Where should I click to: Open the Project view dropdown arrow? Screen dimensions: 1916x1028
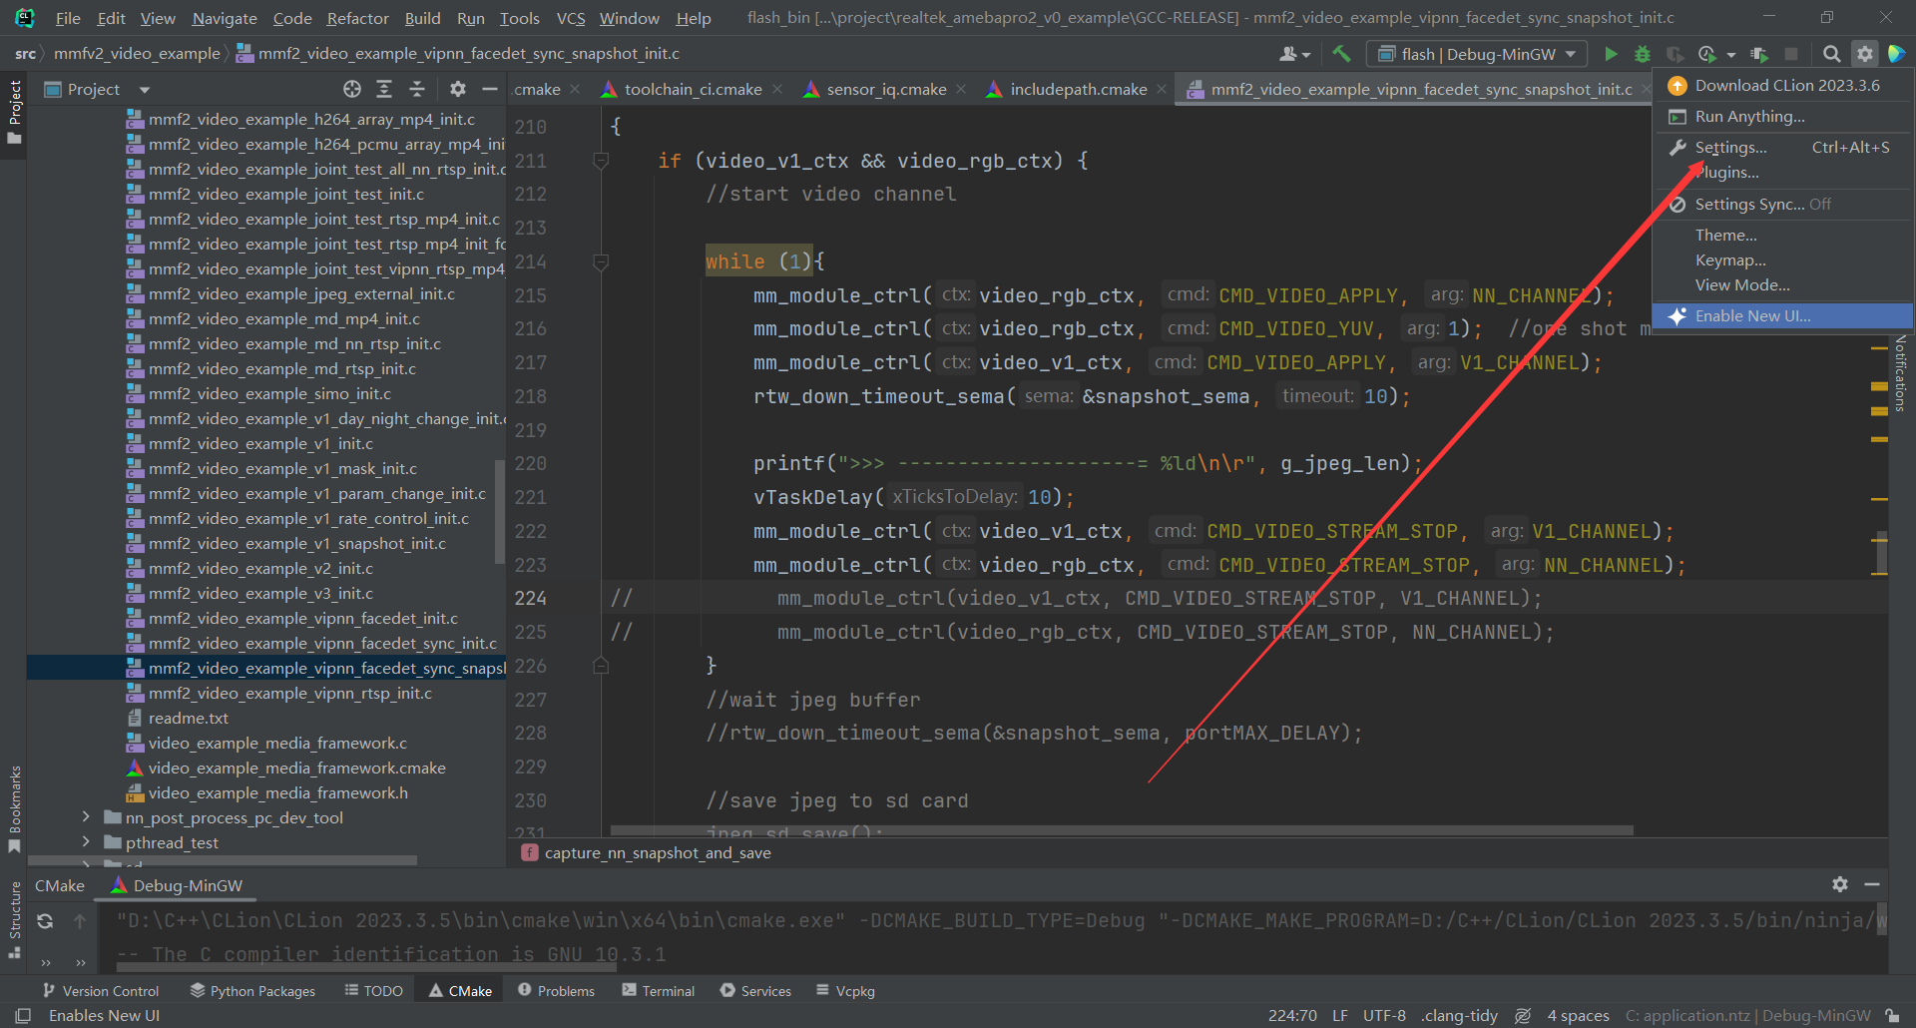click(145, 89)
